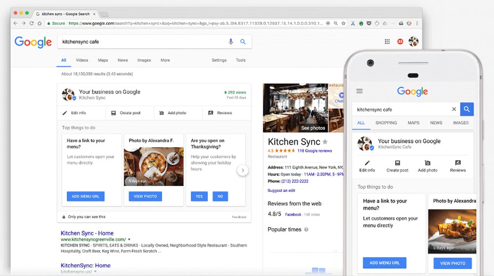Tap the phone Reviews icon
The image size is (494, 276).
tap(458, 163)
